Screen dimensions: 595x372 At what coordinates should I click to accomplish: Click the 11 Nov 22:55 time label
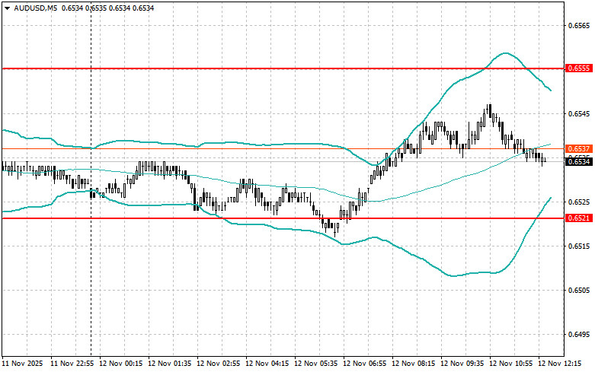click(x=72, y=364)
